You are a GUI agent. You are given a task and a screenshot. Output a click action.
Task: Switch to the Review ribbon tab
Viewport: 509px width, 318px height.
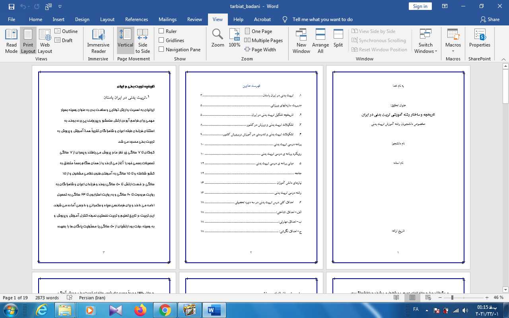(x=194, y=19)
